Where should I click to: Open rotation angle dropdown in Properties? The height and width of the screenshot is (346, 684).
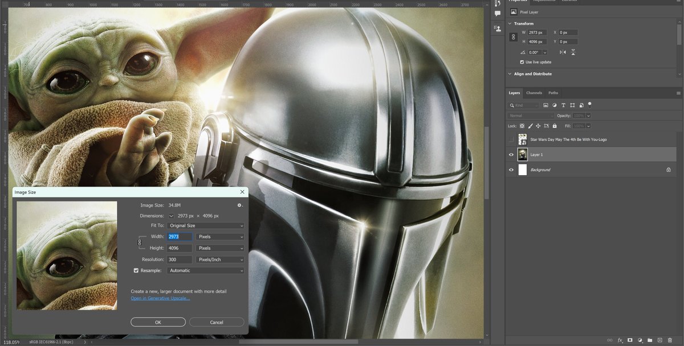click(x=545, y=52)
